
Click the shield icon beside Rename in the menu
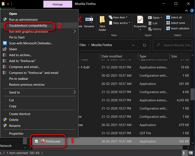point(5,126)
